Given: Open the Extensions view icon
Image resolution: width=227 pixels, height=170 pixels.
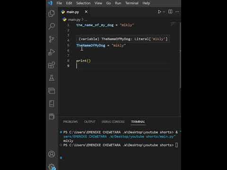Looking at the screenshot, I should (x=52, y=65).
